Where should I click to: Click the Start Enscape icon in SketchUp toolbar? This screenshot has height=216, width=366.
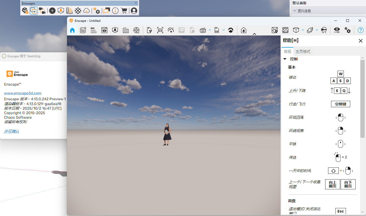(25, 11)
